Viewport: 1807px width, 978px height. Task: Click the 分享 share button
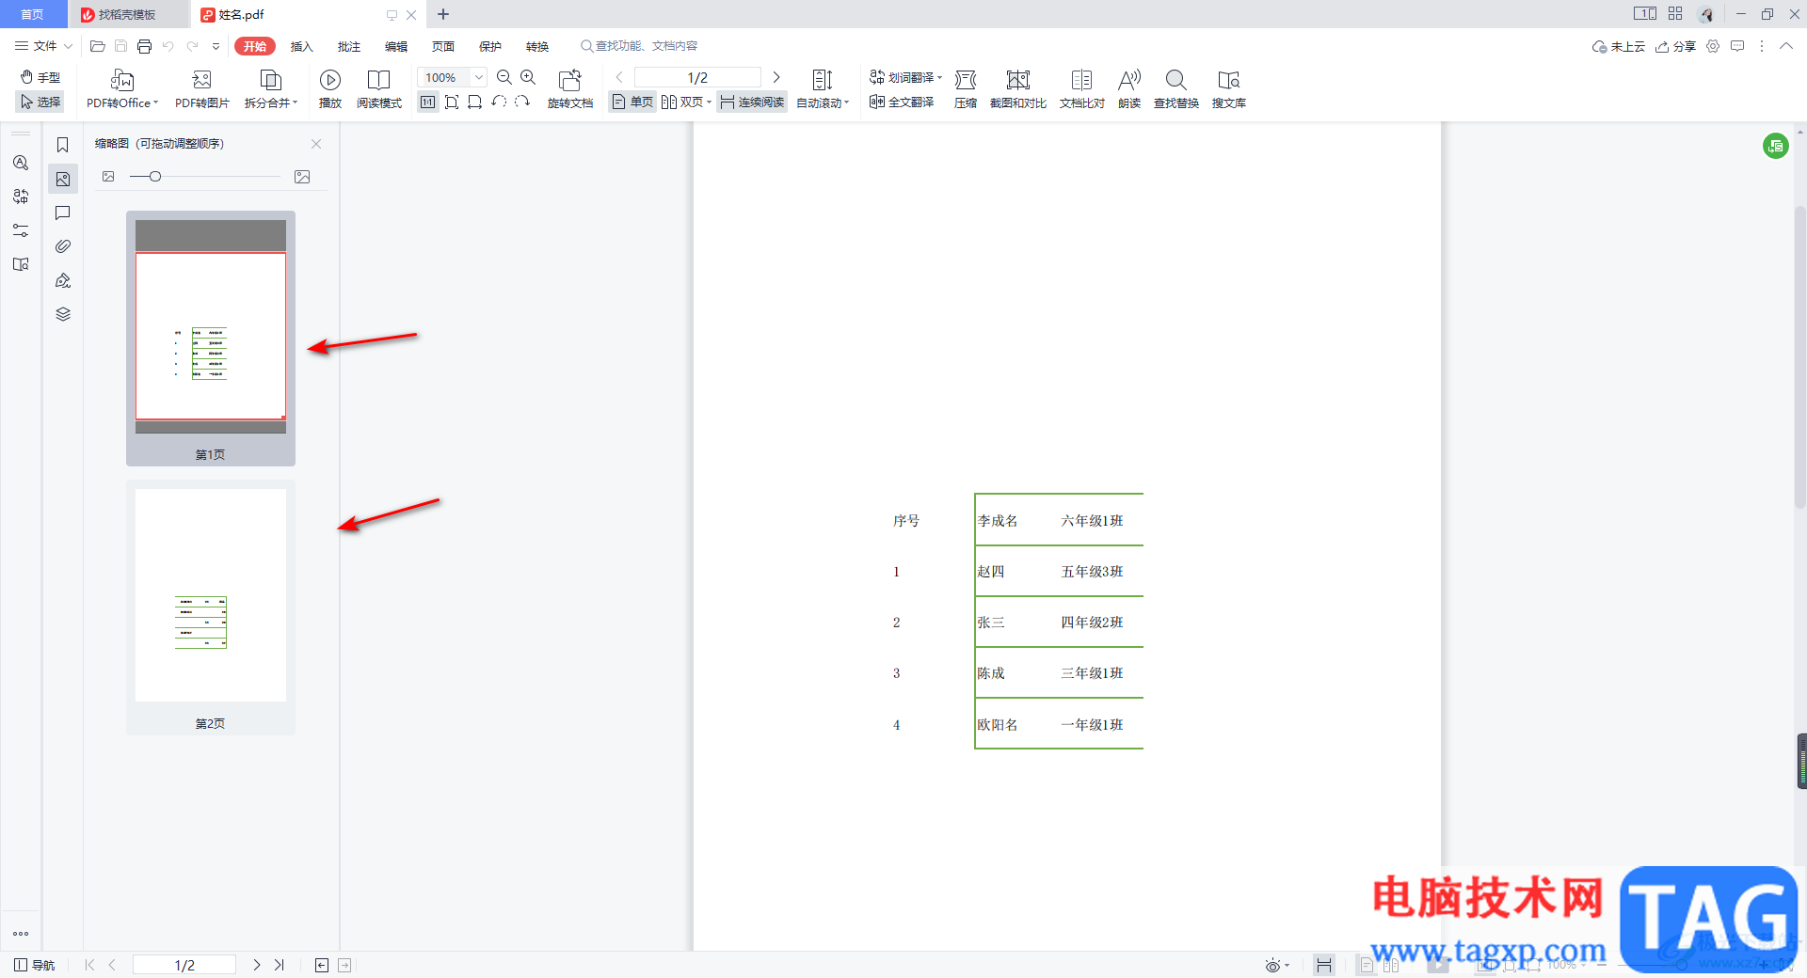pos(1676,46)
